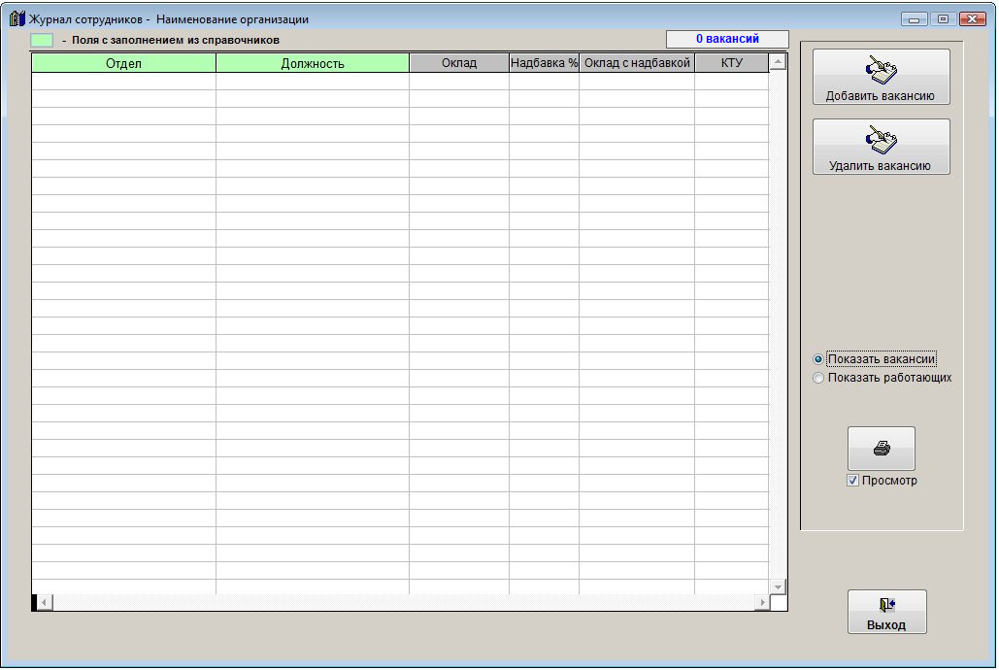
Task: Click the table scroll down arrow
Action: [778, 586]
